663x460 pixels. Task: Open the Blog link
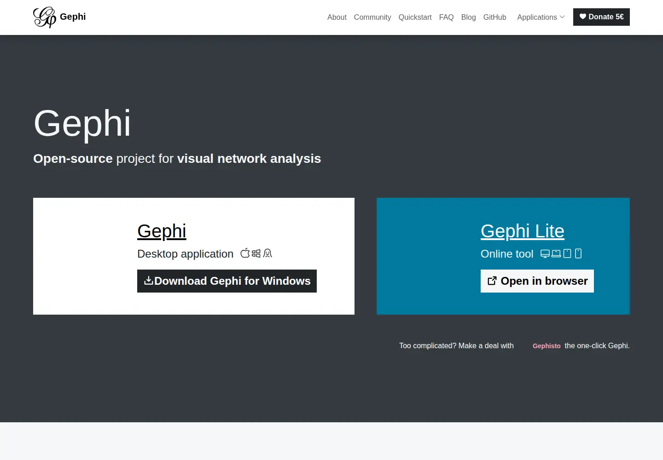469,17
